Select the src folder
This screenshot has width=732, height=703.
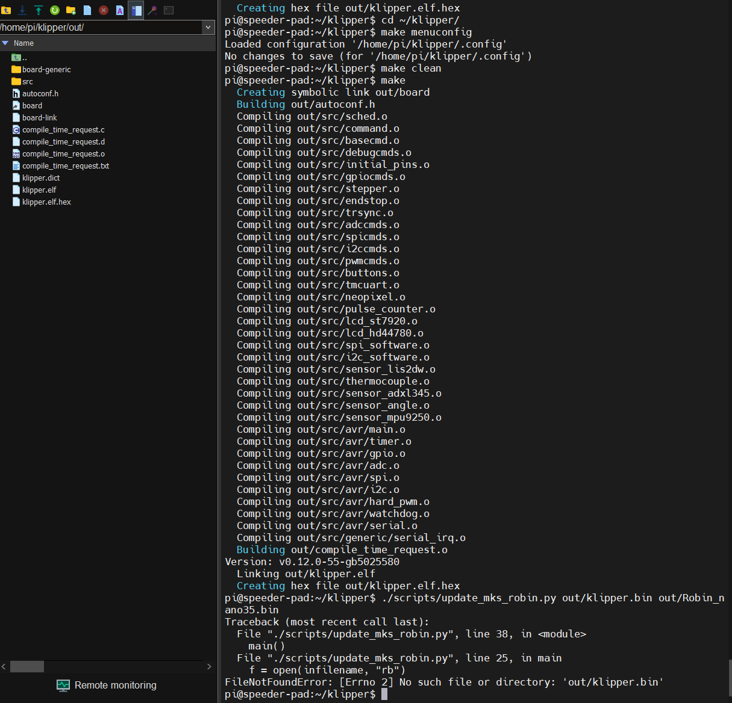point(22,82)
